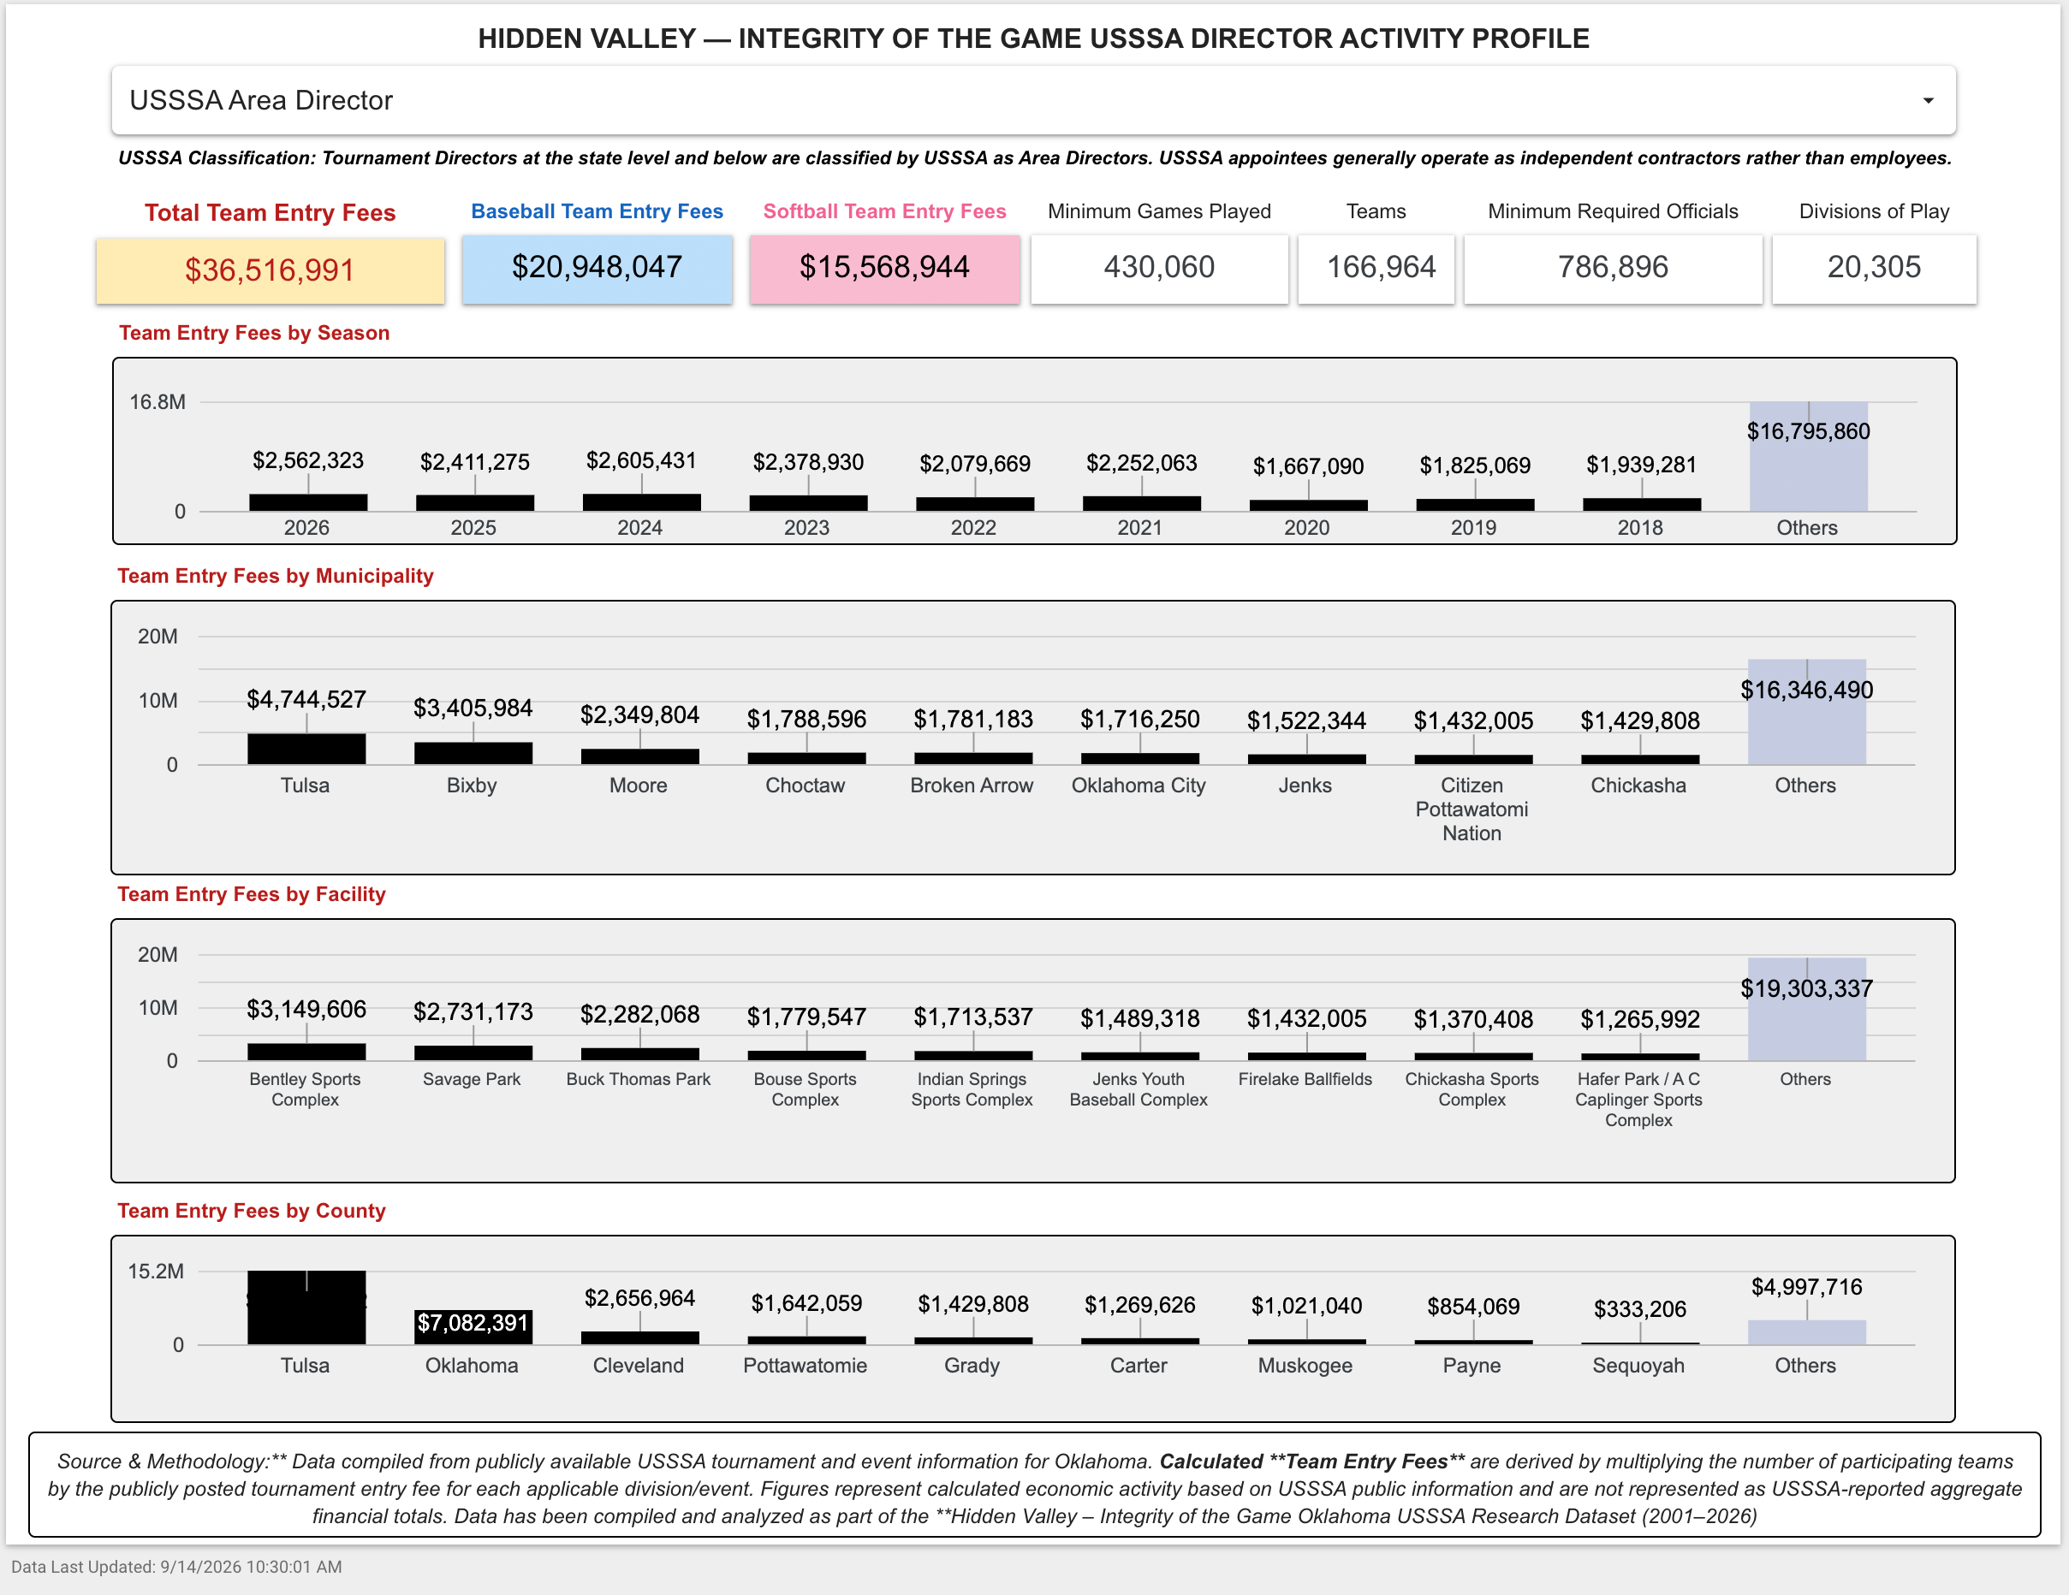Select the Oklahoma City municipality bar
2069x1595 pixels.
[x=1139, y=759]
